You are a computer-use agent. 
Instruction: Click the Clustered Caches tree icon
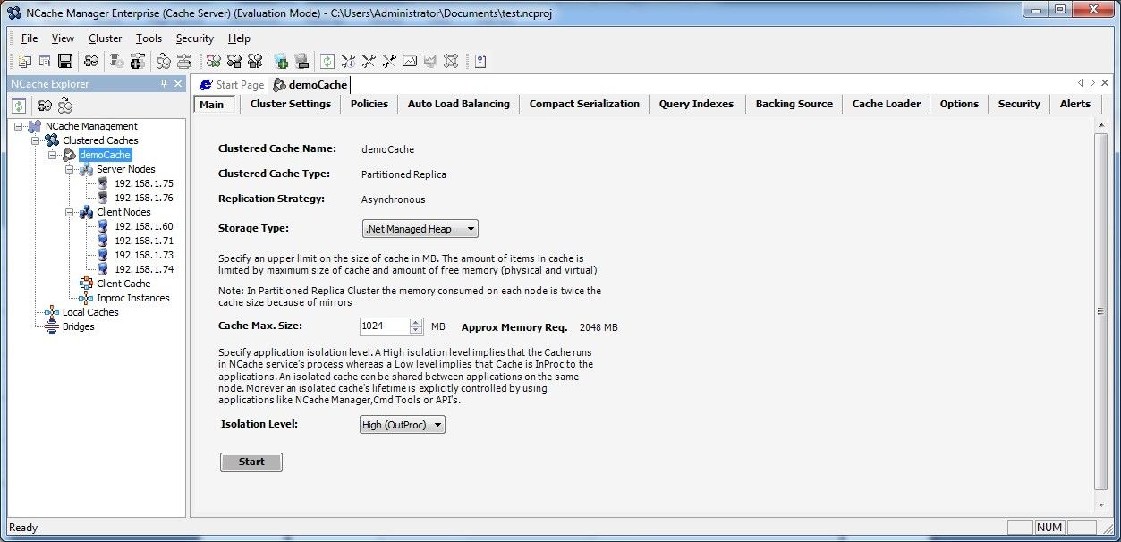point(53,140)
